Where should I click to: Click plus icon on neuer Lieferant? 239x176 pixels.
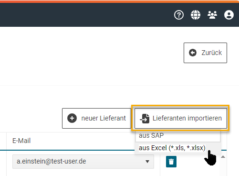click(x=72, y=118)
